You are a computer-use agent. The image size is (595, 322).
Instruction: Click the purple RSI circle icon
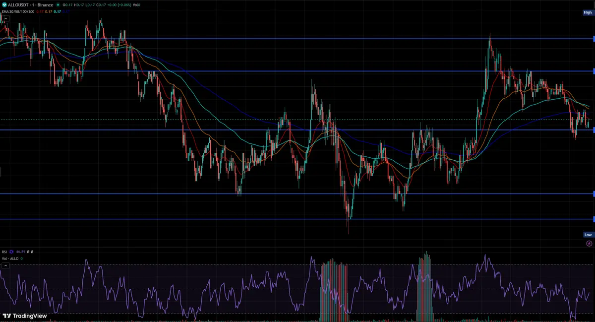pos(11,252)
